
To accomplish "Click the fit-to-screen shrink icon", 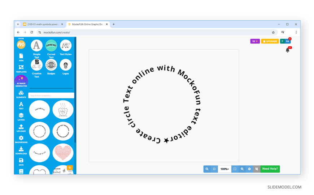I will point(214,169).
